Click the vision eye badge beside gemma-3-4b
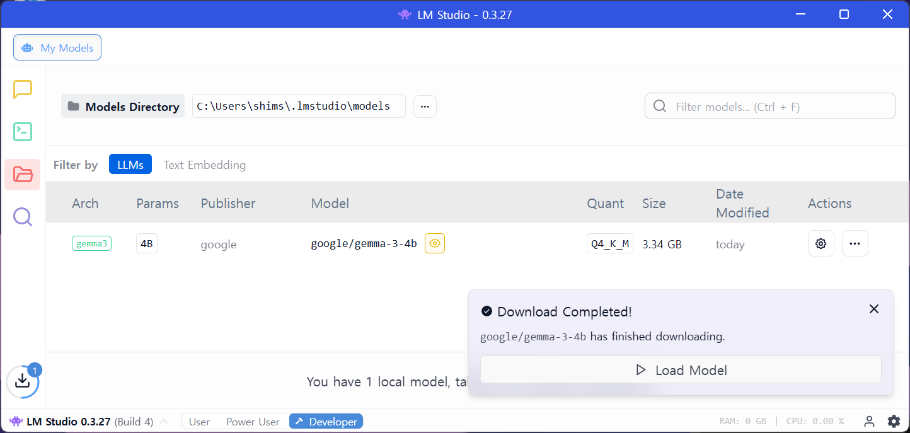 pos(434,244)
